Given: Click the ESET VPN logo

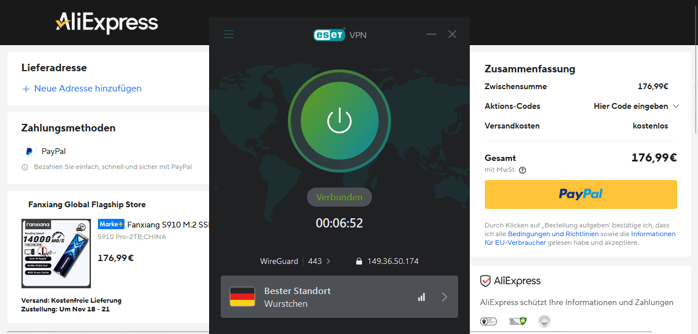Looking at the screenshot, I should (339, 34).
